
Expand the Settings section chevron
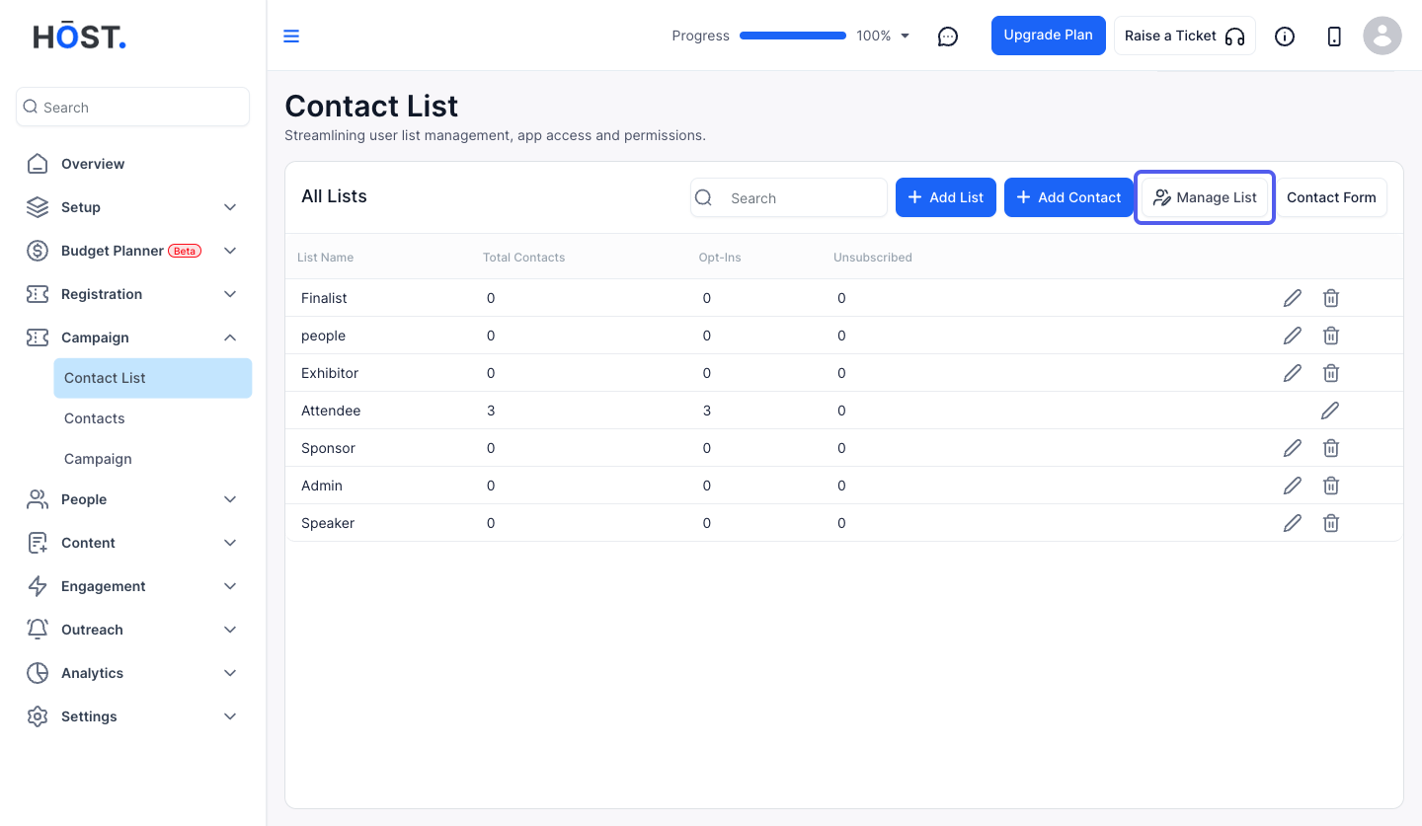pos(230,716)
